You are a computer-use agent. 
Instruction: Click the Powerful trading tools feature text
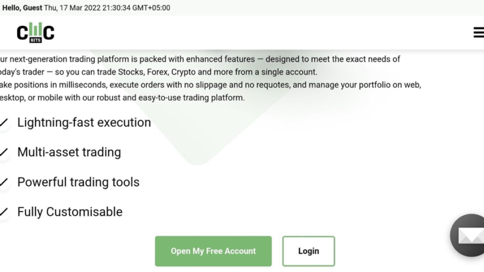click(x=78, y=182)
